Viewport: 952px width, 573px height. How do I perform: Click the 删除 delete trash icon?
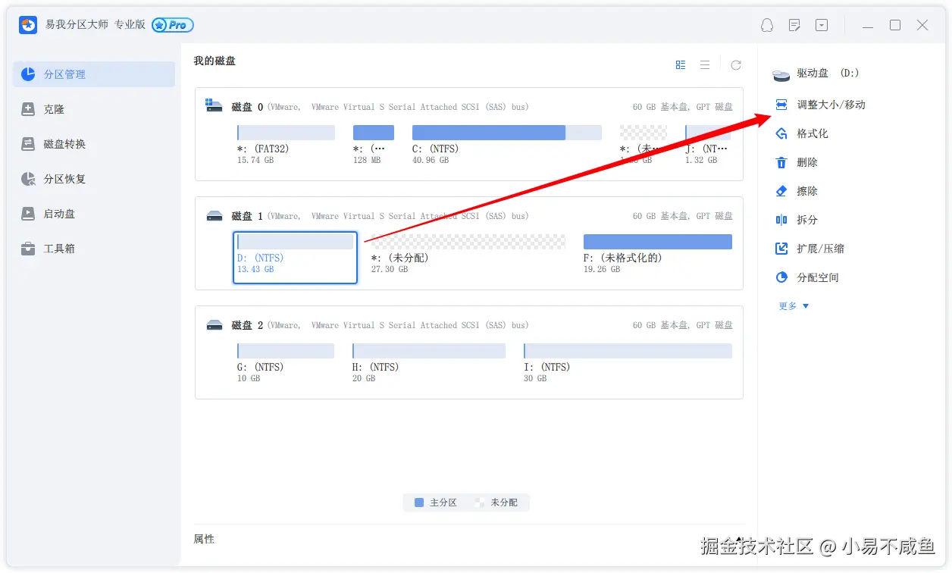pos(781,162)
